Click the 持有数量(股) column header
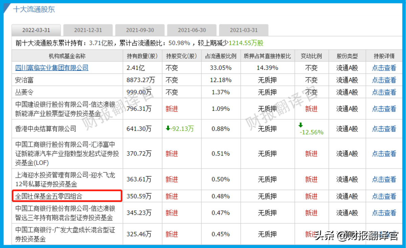This screenshot has width=406, height=248. pos(142,56)
